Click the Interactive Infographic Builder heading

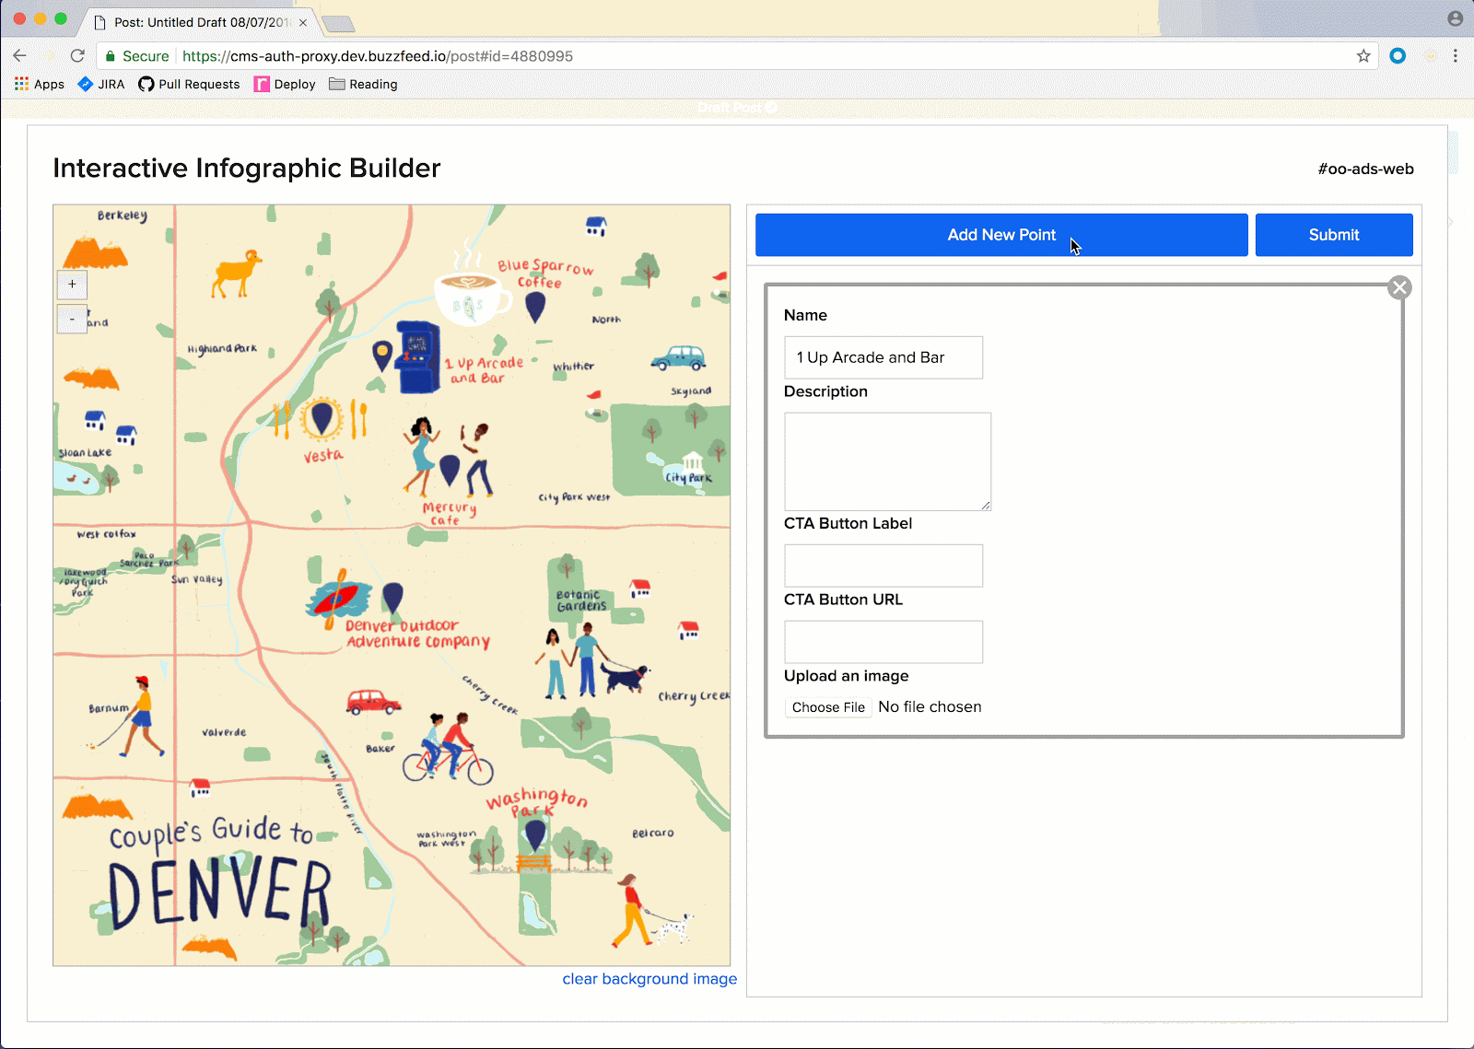coord(247,168)
